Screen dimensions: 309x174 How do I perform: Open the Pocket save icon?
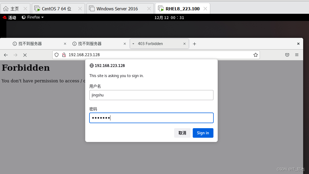pyautogui.click(x=287, y=55)
